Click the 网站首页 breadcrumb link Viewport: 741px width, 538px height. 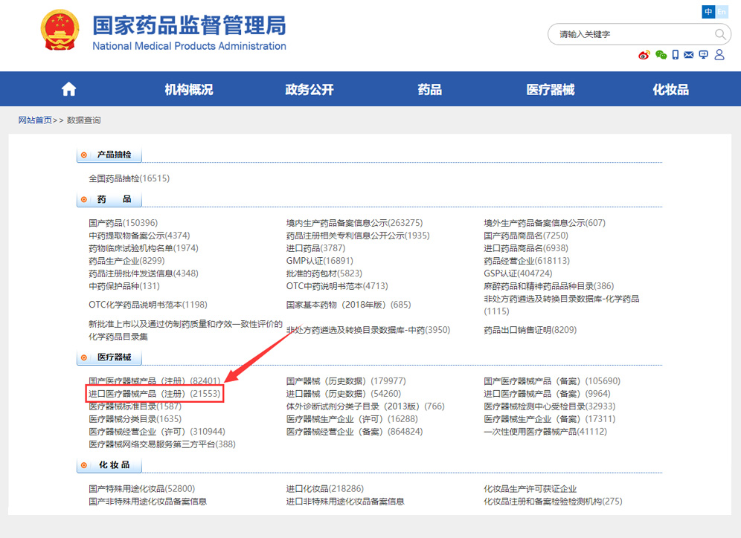coord(35,120)
